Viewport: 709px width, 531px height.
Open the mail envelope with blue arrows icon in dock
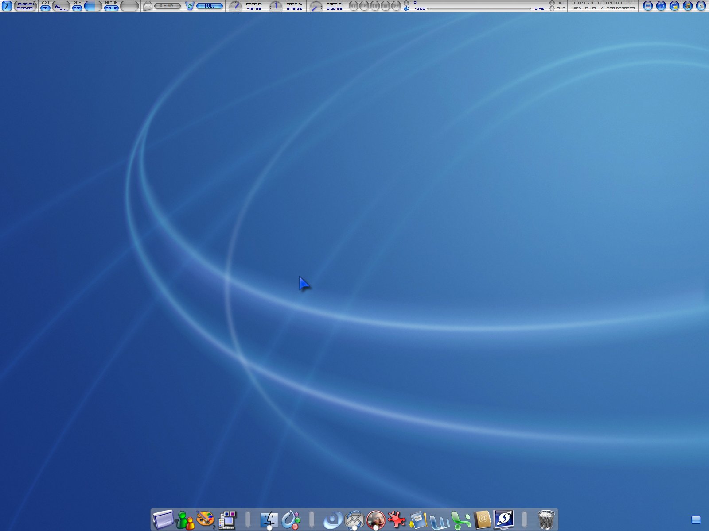(x=354, y=520)
